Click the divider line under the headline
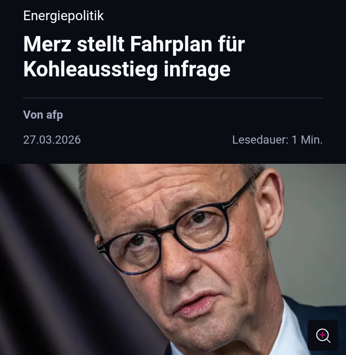Viewport: 346px width, 355px height. pos(173,98)
